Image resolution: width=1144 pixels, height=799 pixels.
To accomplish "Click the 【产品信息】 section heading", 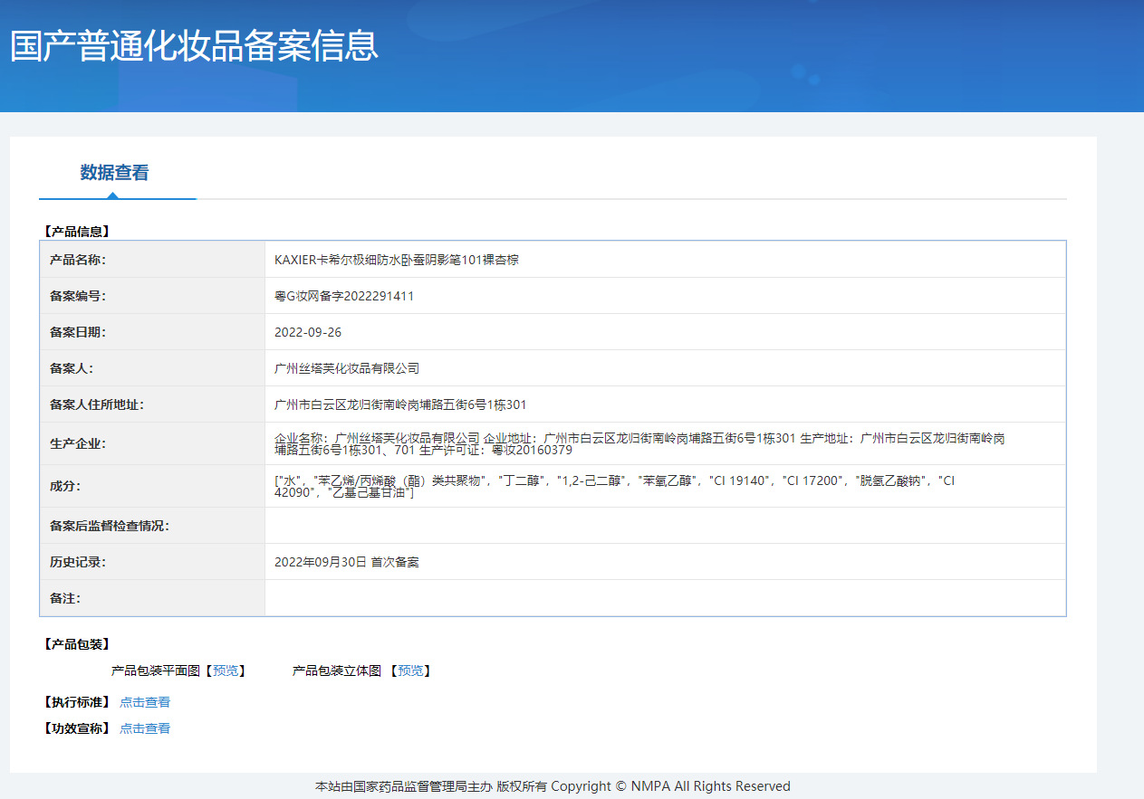I will pos(77,232).
